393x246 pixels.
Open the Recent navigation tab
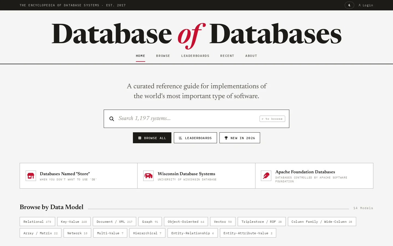coord(227,56)
